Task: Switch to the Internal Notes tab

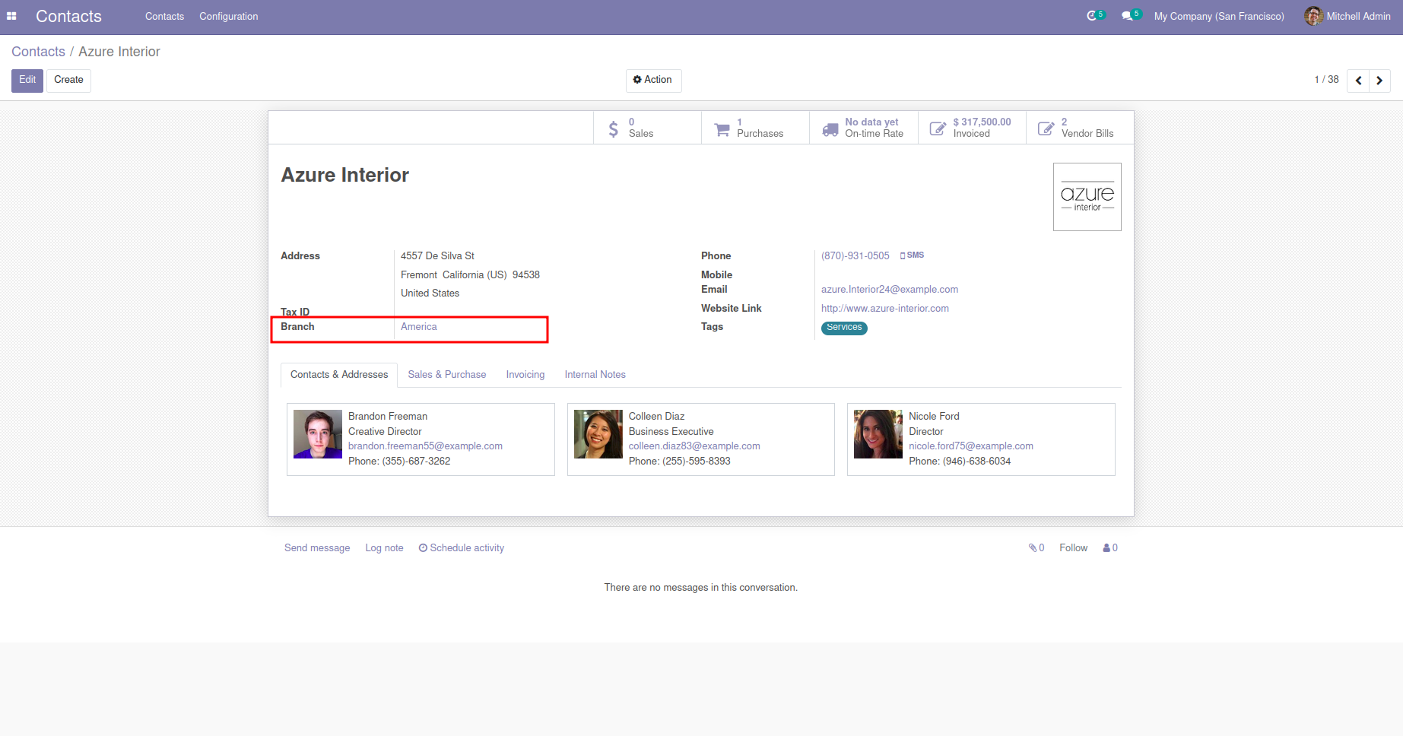Action: (595, 374)
